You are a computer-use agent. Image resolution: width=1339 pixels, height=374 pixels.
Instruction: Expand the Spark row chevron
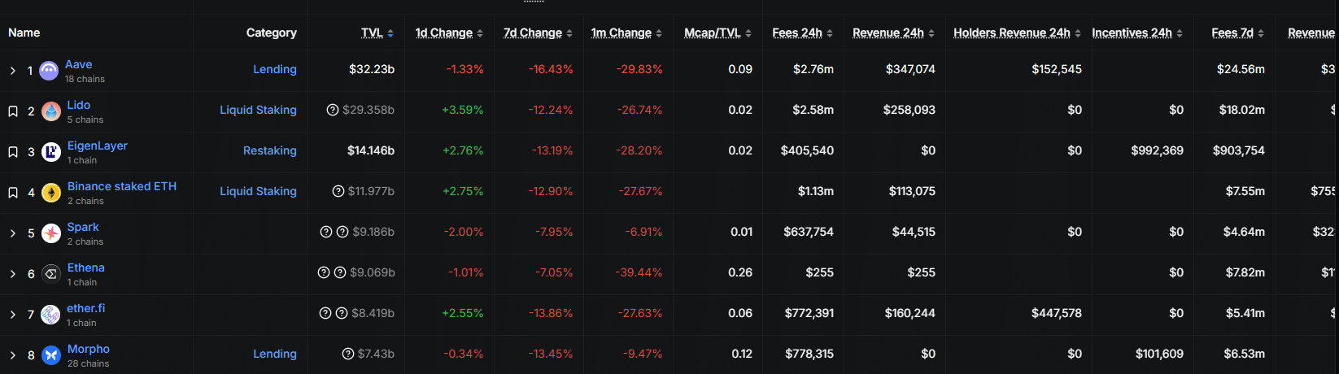coord(13,233)
